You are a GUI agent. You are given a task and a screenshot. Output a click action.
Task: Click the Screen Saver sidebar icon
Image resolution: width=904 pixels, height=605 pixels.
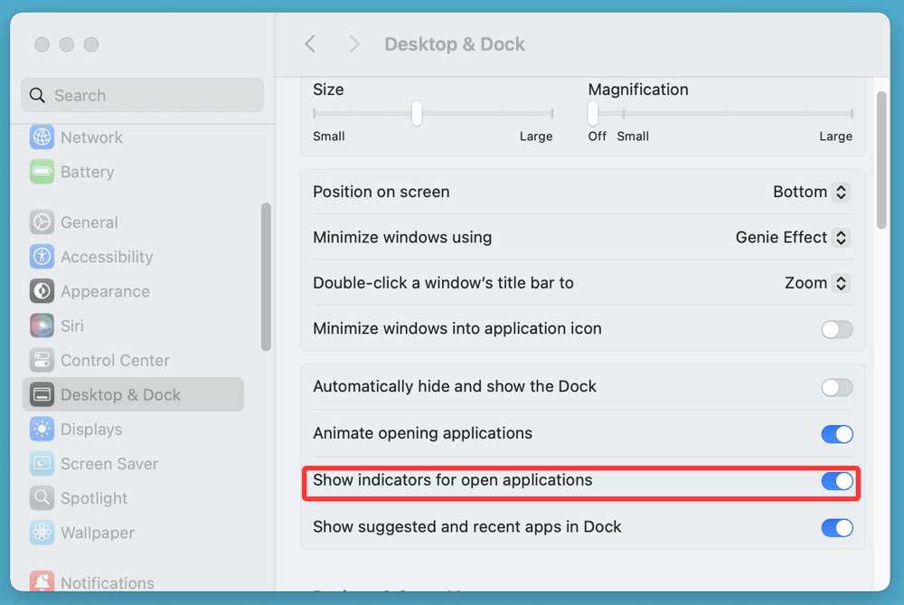42,463
